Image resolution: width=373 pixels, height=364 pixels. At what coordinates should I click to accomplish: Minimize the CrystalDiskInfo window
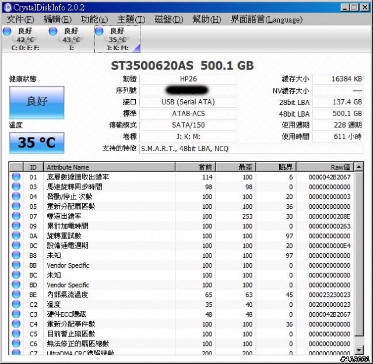(x=344, y=8)
